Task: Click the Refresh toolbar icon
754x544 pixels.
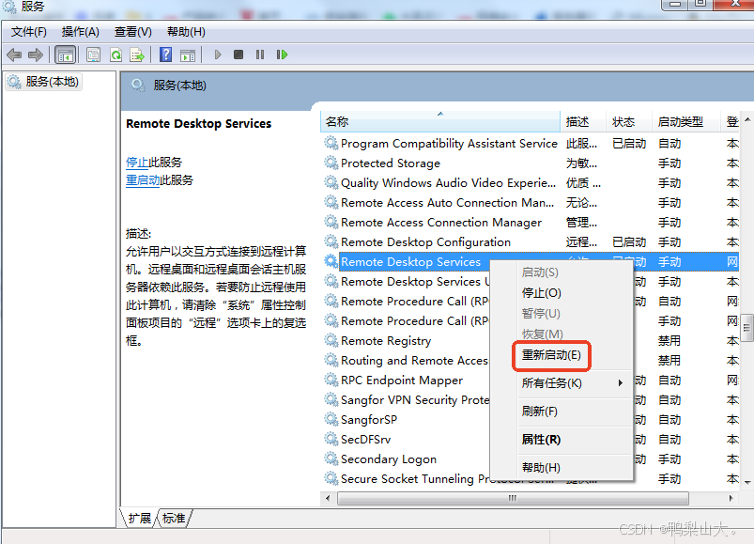Action: [115, 54]
